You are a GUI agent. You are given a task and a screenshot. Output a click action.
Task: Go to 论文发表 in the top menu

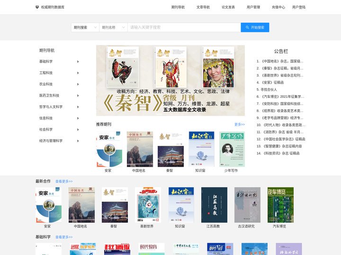[x=228, y=7]
